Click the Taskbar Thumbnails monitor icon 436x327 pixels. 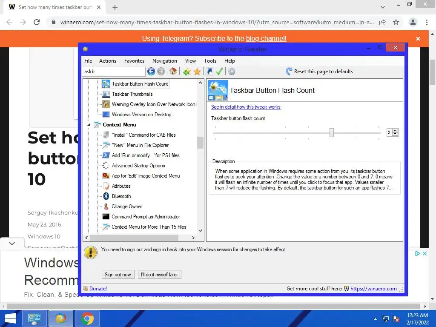point(106,94)
